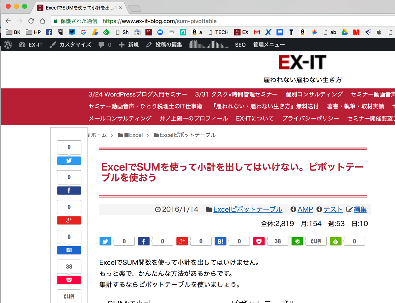395x303 pixels.
Task: Open Feedly bookmark in bookmarks bar
Action: (106, 32)
